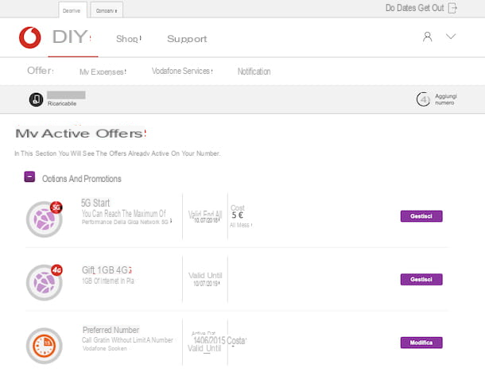This screenshot has width=485, height=372.
Task: Open My Expenses section
Action: pos(103,72)
